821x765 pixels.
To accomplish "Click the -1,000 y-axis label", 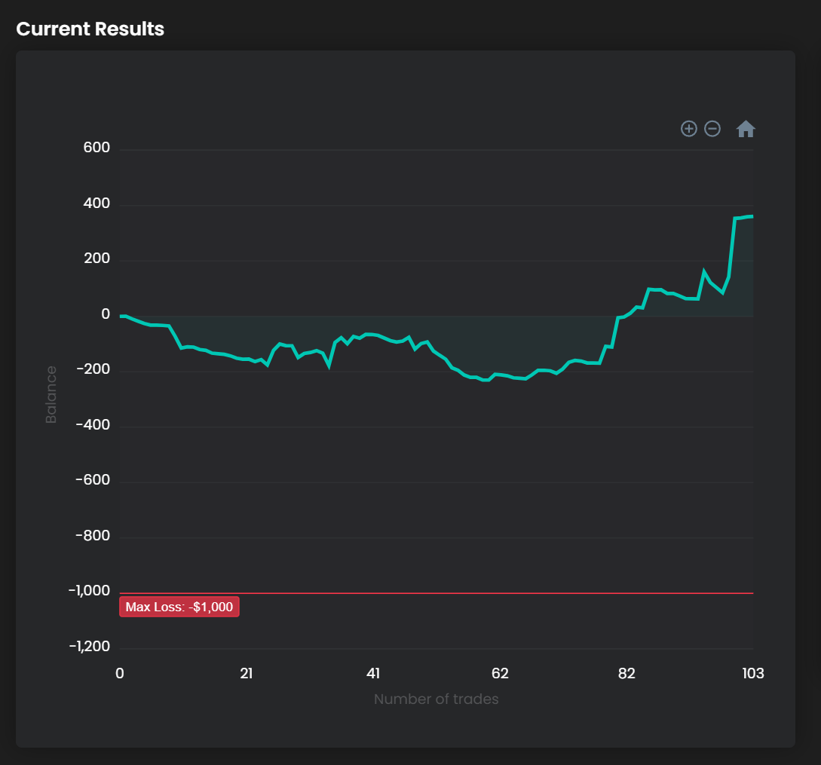I will click(89, 591).
